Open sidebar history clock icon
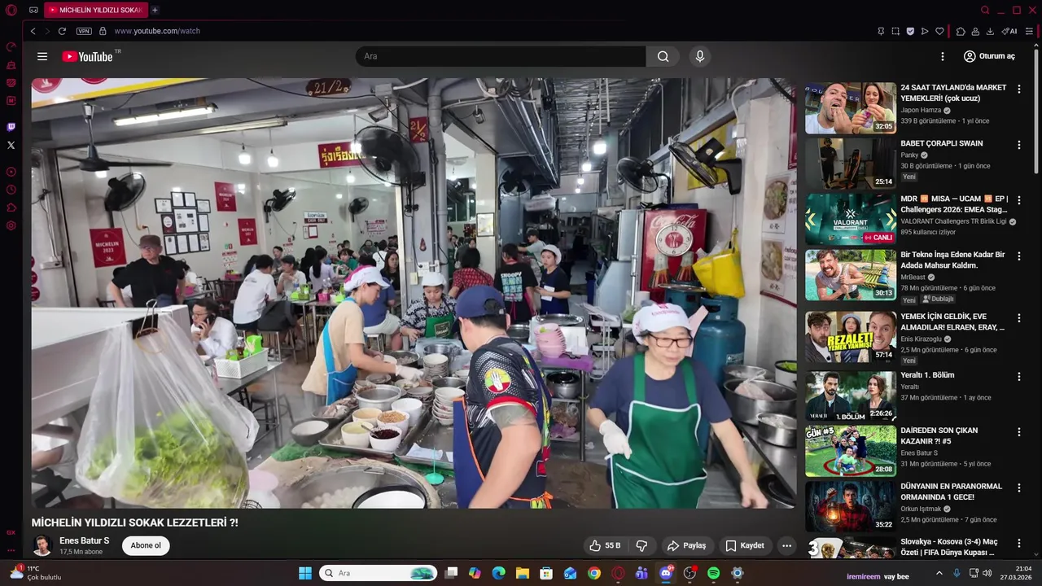The image size is (1042, 586). (11, 190)
